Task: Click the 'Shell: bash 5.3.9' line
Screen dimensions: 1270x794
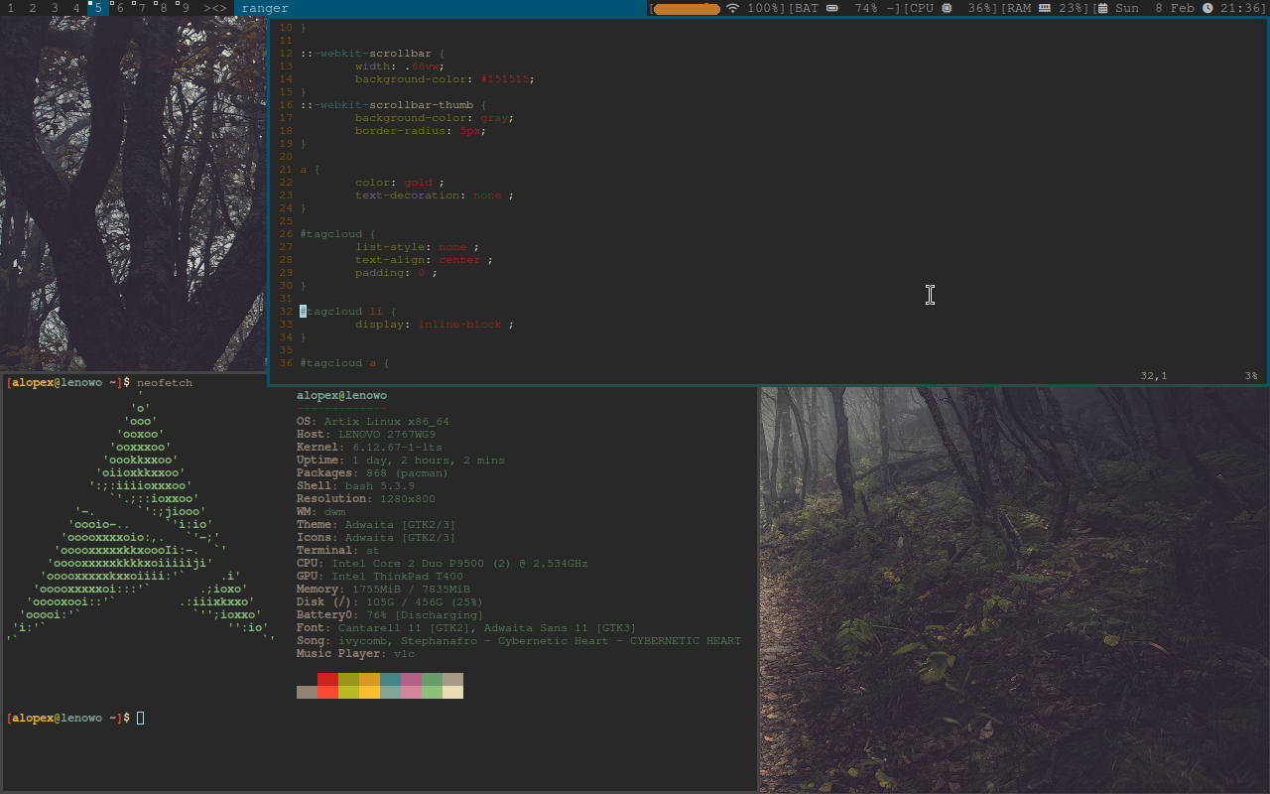Action: click(x=355, y=486)
